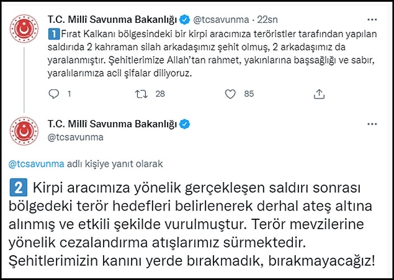This screenshot has height=280, width=394.
Task: Open the second tweet's profile avatar emblem
Action: [24, 131]
